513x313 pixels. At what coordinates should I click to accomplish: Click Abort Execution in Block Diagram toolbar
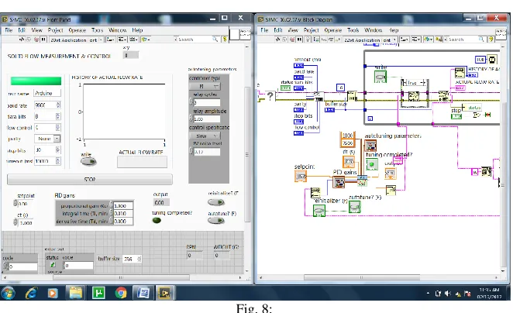tap(292, 40)
